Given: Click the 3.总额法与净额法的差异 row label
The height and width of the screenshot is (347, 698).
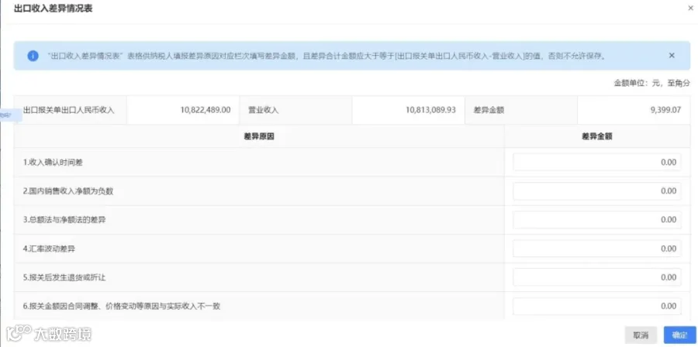Looking at the screenshot, I should 64,220.
